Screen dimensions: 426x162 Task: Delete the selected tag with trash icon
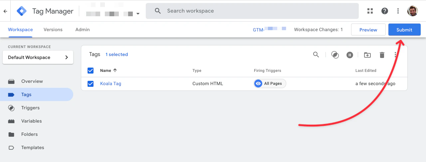(382, 55)
